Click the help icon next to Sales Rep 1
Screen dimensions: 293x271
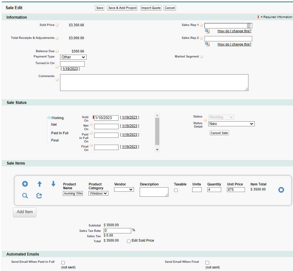[201, 25]
